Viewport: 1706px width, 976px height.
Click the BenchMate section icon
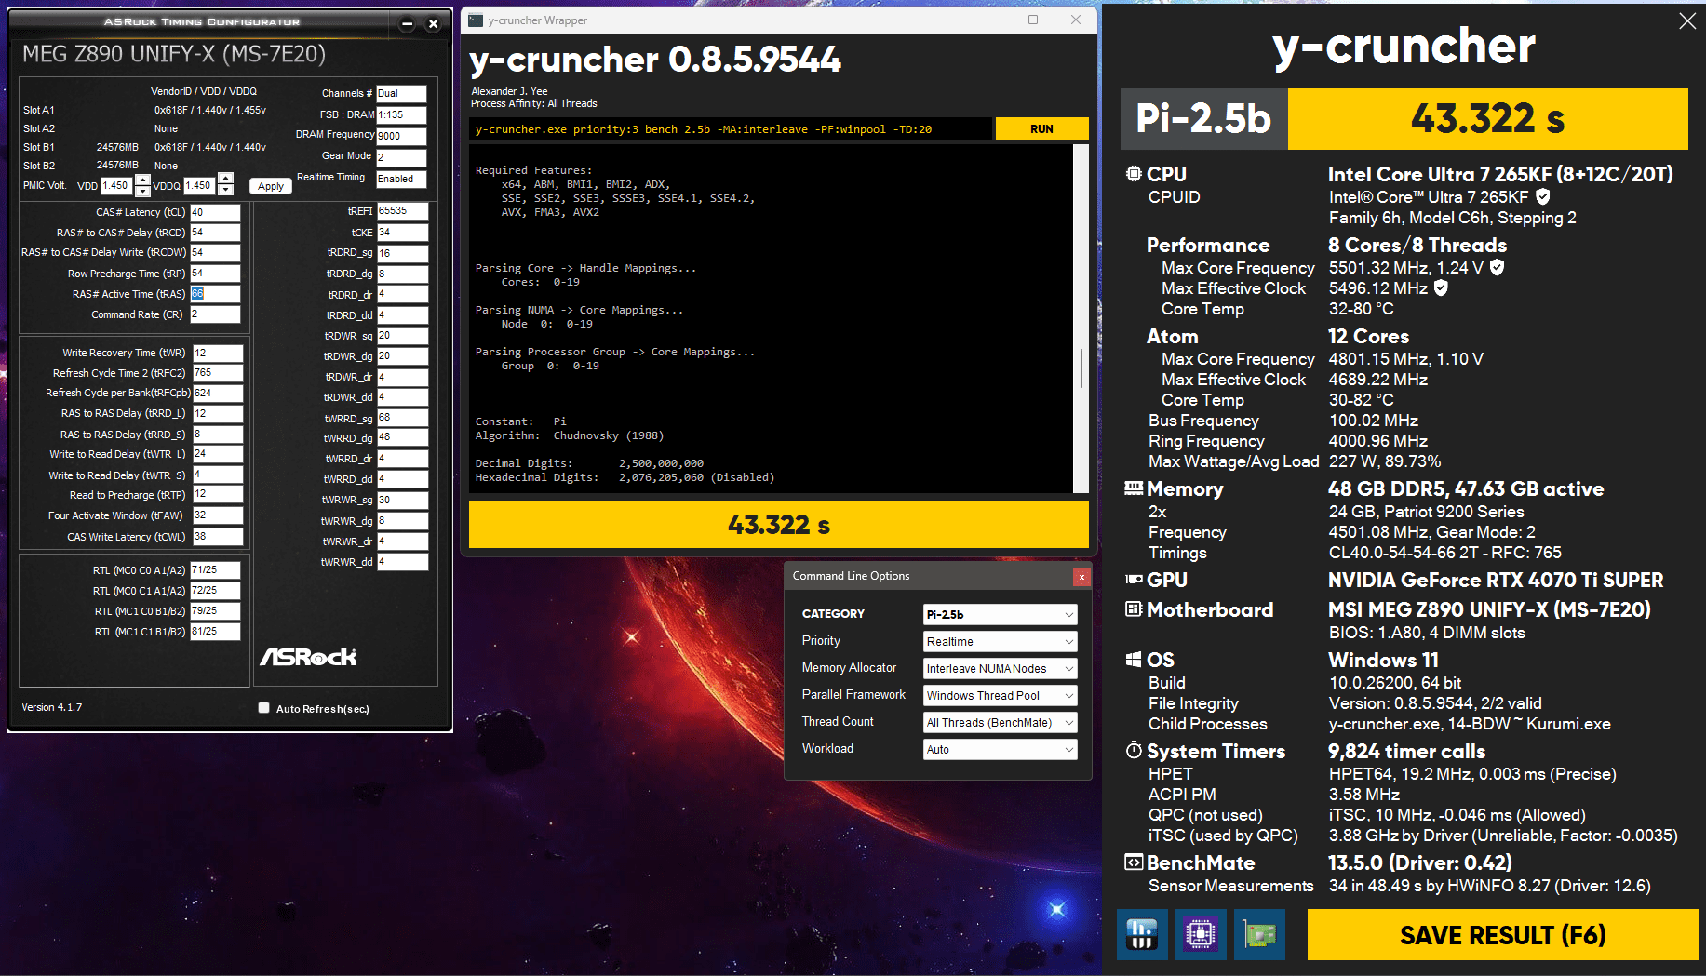1134,862
